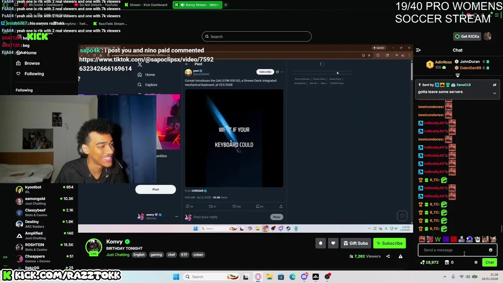Viewport: 503px width, 283px height.
Task: Click the Post button in the X sidebar
Action: point(156,189)
